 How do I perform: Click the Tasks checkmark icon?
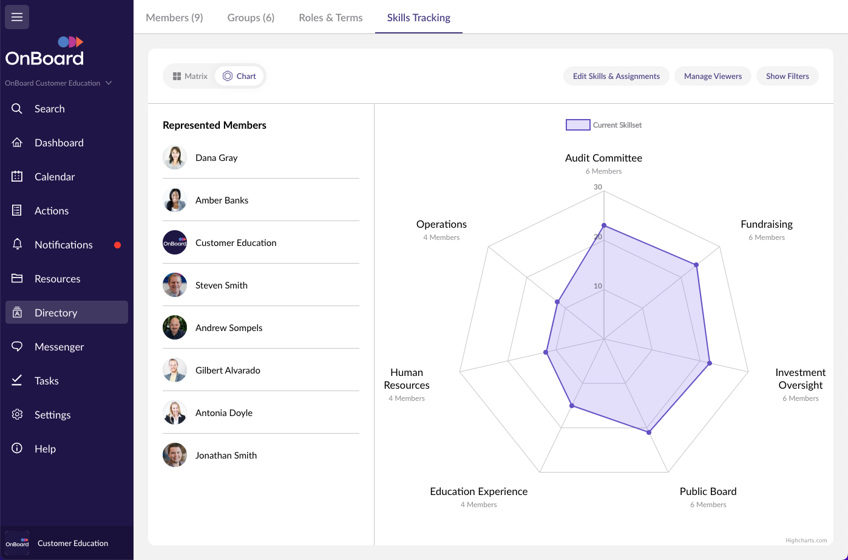coord(17,381)
